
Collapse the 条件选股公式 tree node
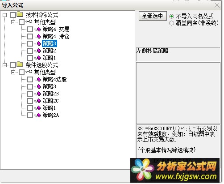coord(5,65)
